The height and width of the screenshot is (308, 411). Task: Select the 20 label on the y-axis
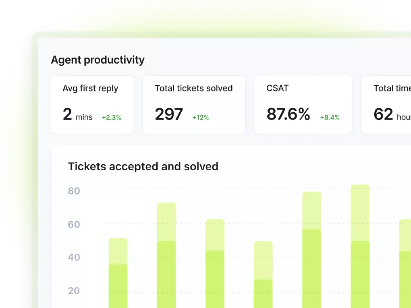(74, 291)
